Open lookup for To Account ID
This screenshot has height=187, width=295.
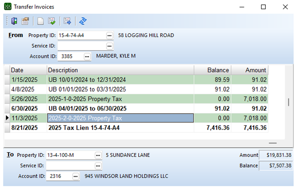pos(76,176)
